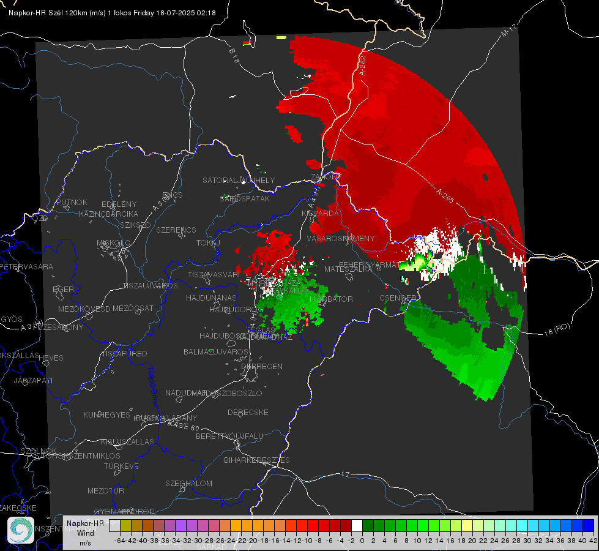Click the EDELÉNY city label
This screenshot has width=599, height=551.
pyautogui.click(x=119, y=204)
